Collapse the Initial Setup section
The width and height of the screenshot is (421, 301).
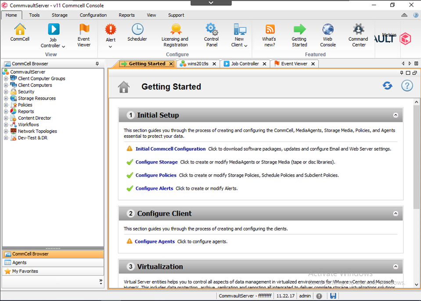pos(396,115)
